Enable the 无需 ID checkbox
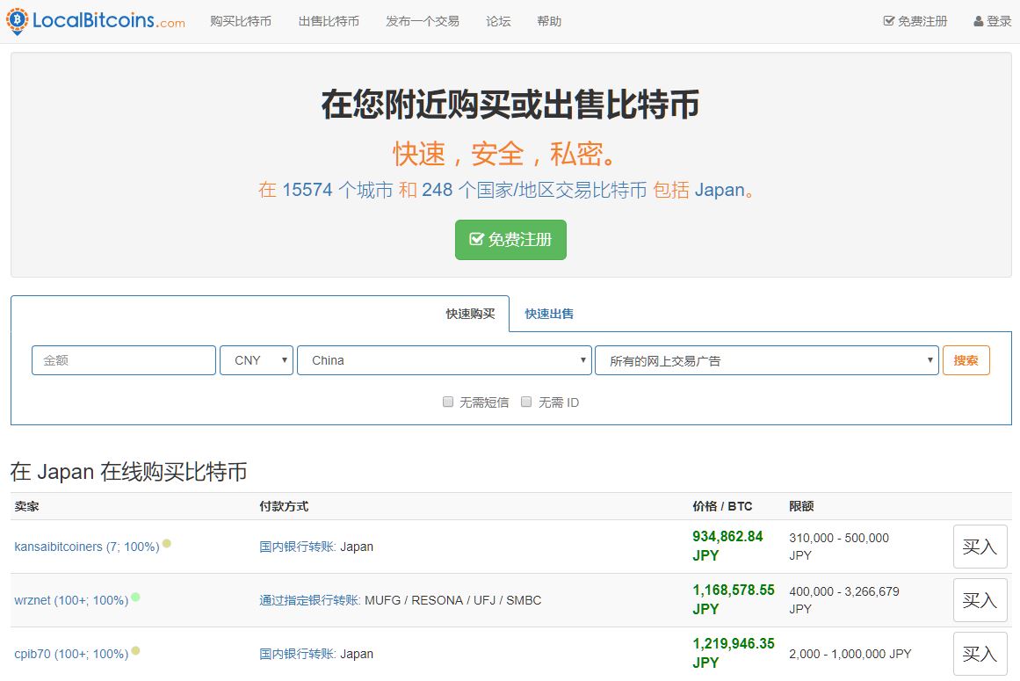This screenshot has height=681, width=1020. pyautogui.click(x=526, y=402)
